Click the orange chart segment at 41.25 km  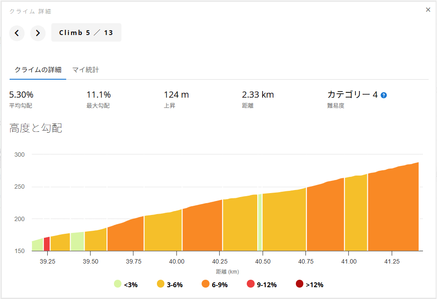tap(392, 210)
